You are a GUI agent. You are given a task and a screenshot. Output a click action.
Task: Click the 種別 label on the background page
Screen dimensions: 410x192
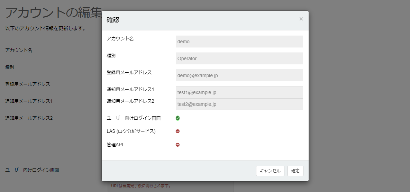[10, 67]
